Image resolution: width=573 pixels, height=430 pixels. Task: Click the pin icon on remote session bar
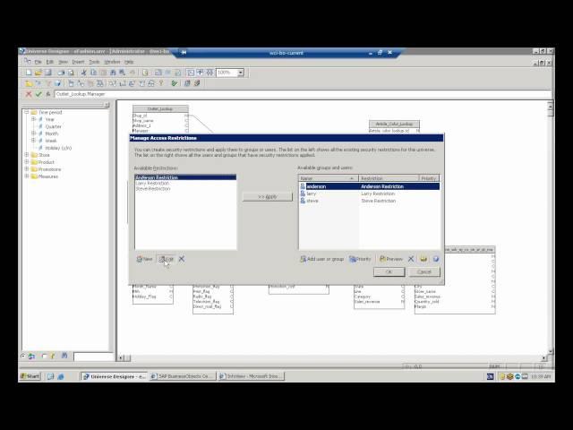pyautogui.click(x=184, y=53)
